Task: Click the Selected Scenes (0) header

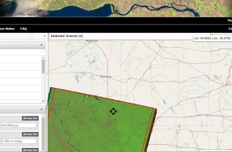Action: 67,36
